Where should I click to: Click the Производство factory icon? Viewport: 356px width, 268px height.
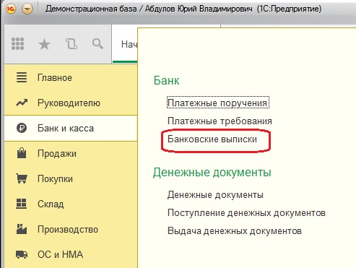(x=22, y=229)
